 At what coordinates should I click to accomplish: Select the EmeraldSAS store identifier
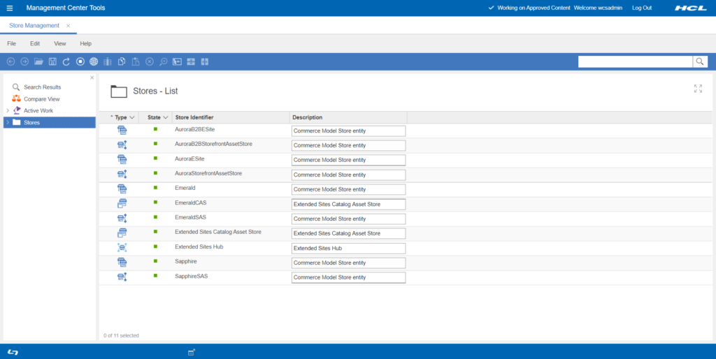tap(190, 218)
